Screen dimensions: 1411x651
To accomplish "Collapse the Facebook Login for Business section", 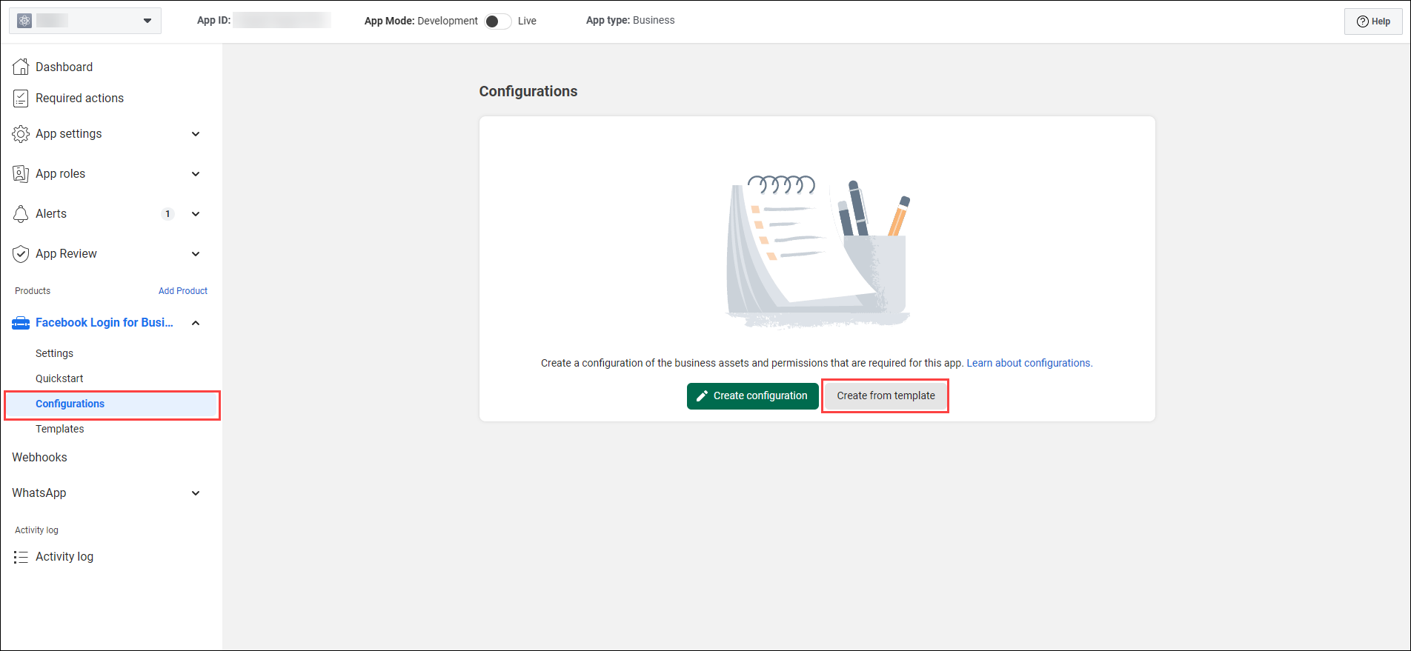I will pos(196,323).
